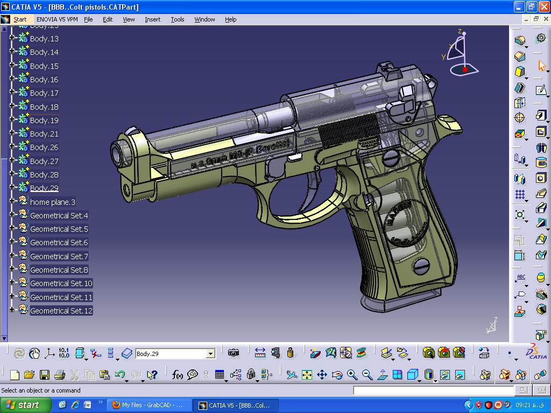Click the select arrow tool

click(x=541, y=66)
